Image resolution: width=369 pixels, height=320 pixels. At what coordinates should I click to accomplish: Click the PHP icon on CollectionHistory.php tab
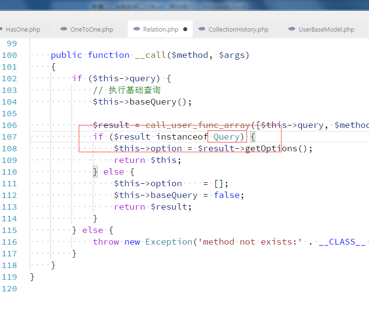(202, 29)
